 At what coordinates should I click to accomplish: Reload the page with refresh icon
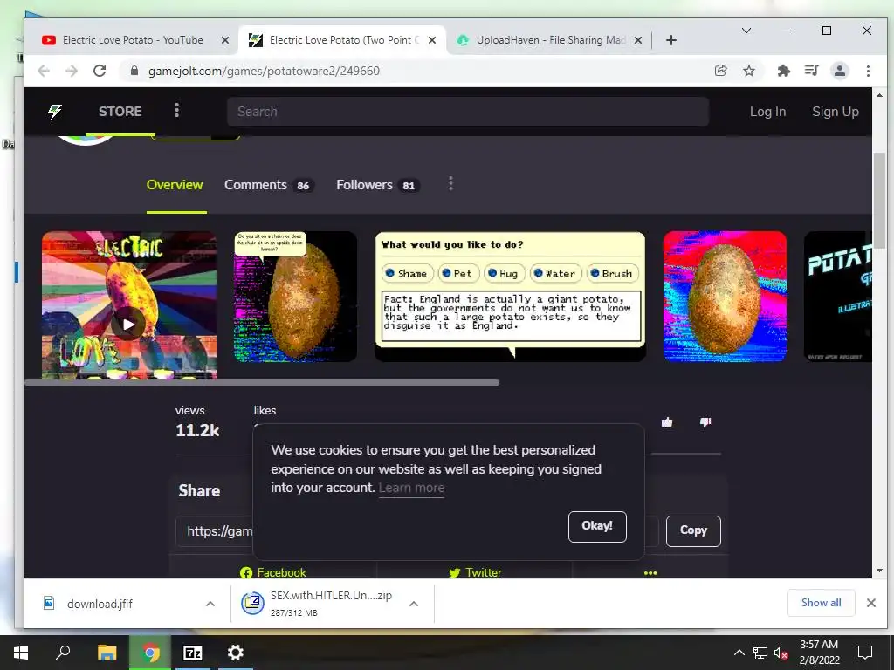click(x=100, y=71)
